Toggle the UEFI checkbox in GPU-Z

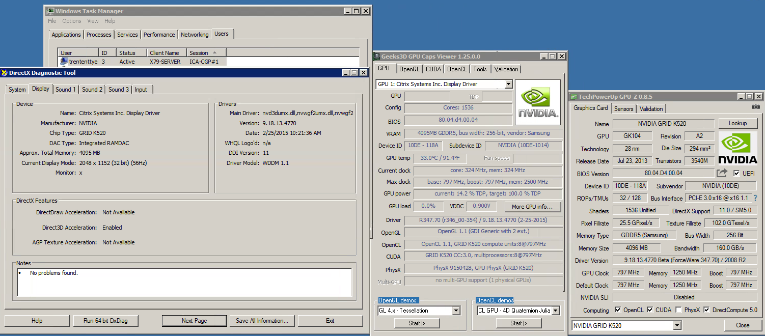pyautogui.click(x=736, y=174)
